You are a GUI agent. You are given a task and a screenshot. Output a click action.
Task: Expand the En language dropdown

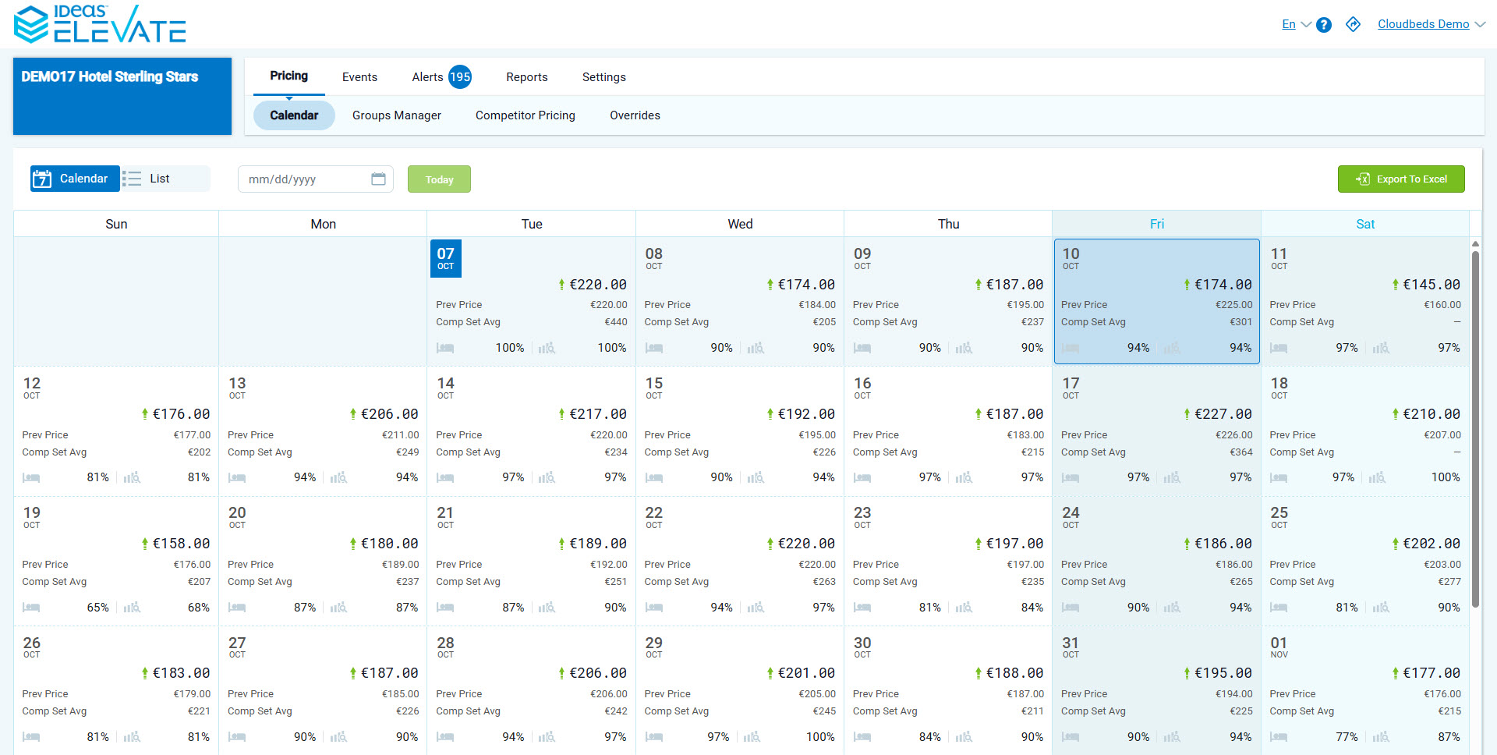pos(1297,24)
